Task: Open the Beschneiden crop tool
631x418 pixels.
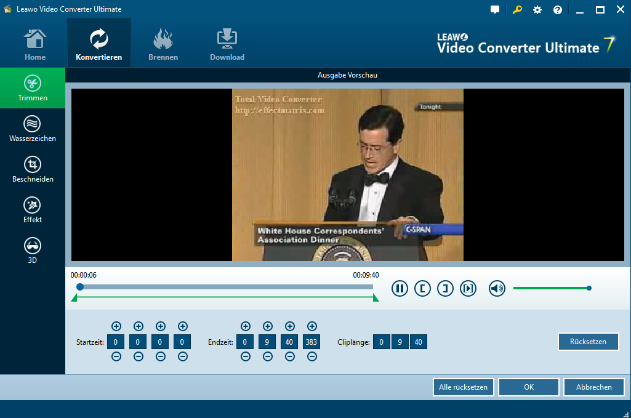Action: pyautogui.click(x=33, y=169)
